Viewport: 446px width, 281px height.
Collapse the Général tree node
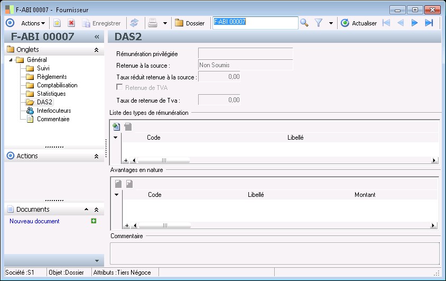(x=12, y=60)
